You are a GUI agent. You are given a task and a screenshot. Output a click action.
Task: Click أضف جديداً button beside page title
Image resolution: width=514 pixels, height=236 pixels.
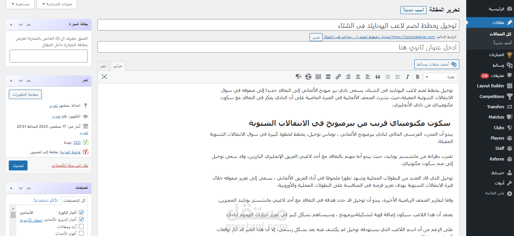point(413,10)
